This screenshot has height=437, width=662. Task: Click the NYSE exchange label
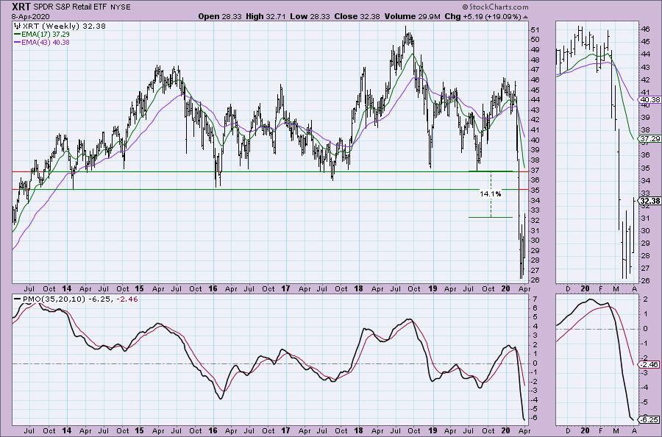pos(122,7)
